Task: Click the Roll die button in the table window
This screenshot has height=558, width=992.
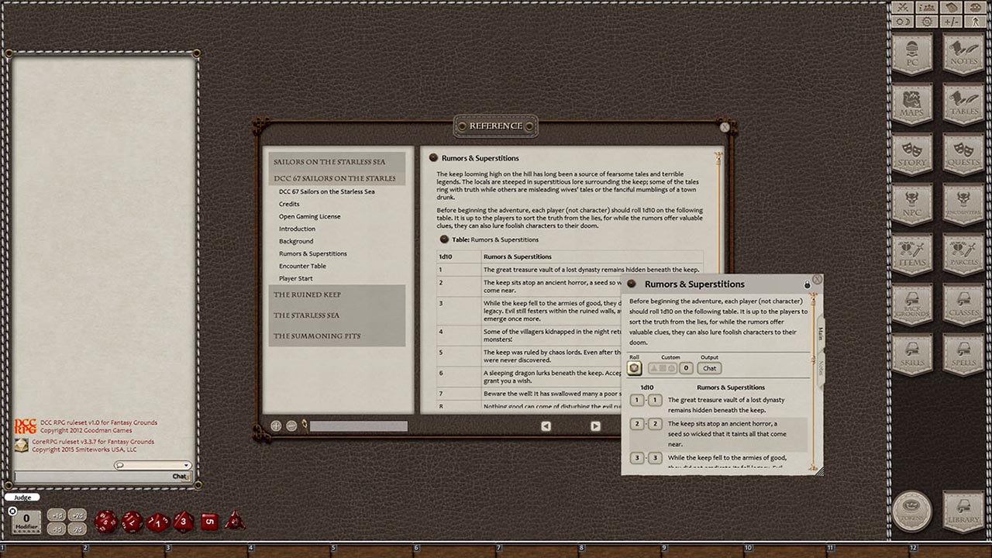Action: click(634, 369)
